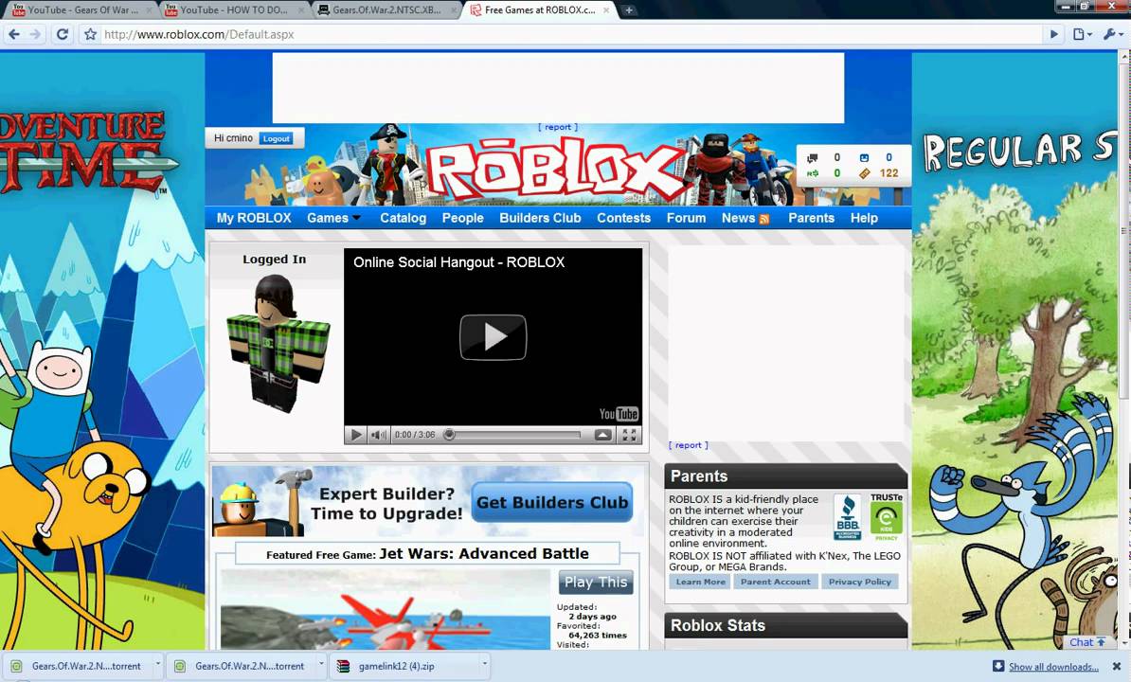Open the My ROBLOX menu item
The width and height of the screenshot is (1131, 682).
[x=254, y=218]
